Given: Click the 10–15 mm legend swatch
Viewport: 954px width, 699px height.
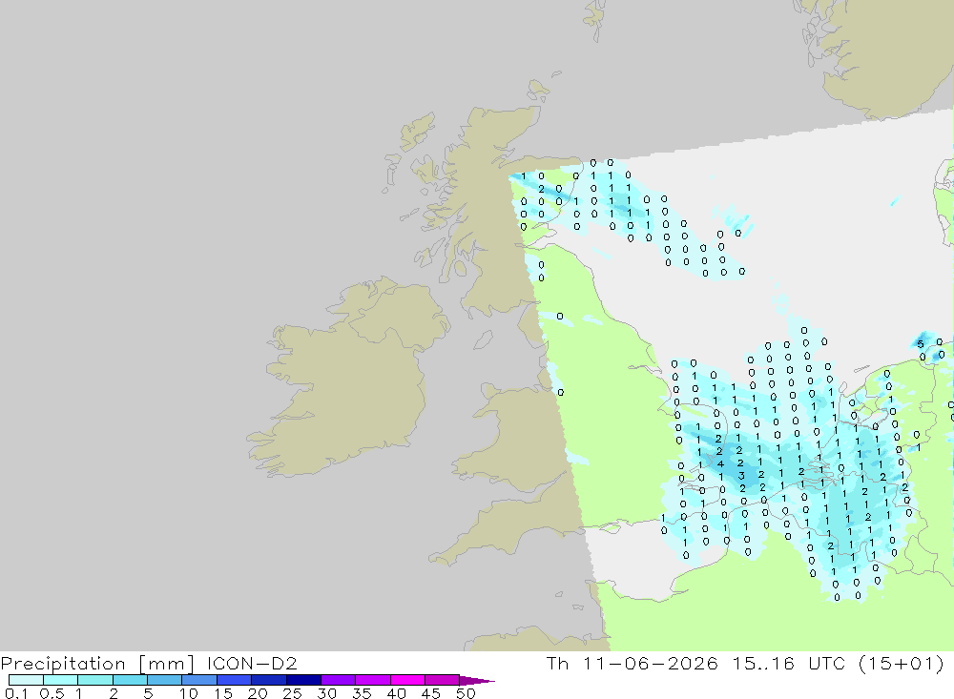Looking at the screenshot, I should [199, 680].
